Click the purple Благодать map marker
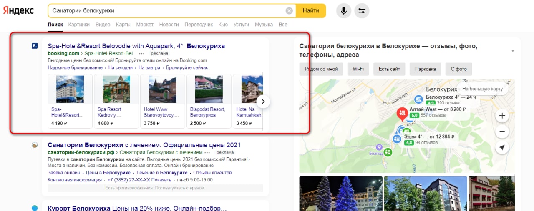This screenshot has height=211, width=534. 379,147
